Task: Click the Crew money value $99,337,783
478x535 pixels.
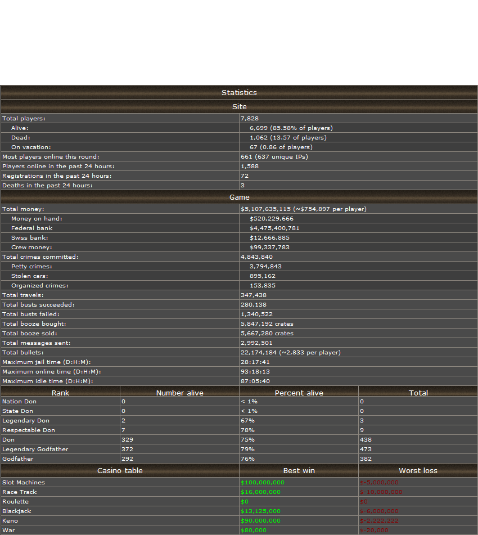Action: 269,247
